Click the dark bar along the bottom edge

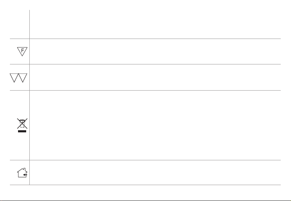(146, 201)
